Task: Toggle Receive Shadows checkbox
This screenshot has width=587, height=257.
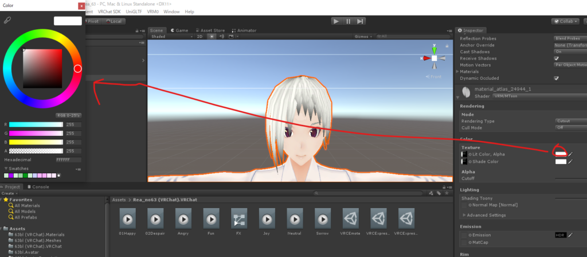Action: coord(556,59)
